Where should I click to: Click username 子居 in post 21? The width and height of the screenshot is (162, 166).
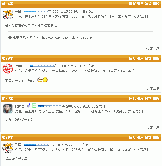[x=18, y=11]
